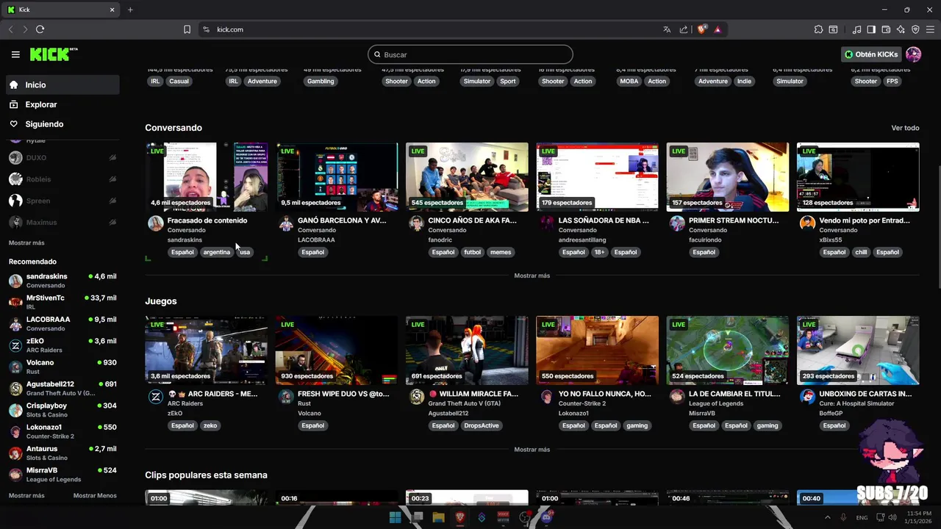Click the memes tag under fanodric stream
This screenshot has height=529, width=941.
pos(501,252)
